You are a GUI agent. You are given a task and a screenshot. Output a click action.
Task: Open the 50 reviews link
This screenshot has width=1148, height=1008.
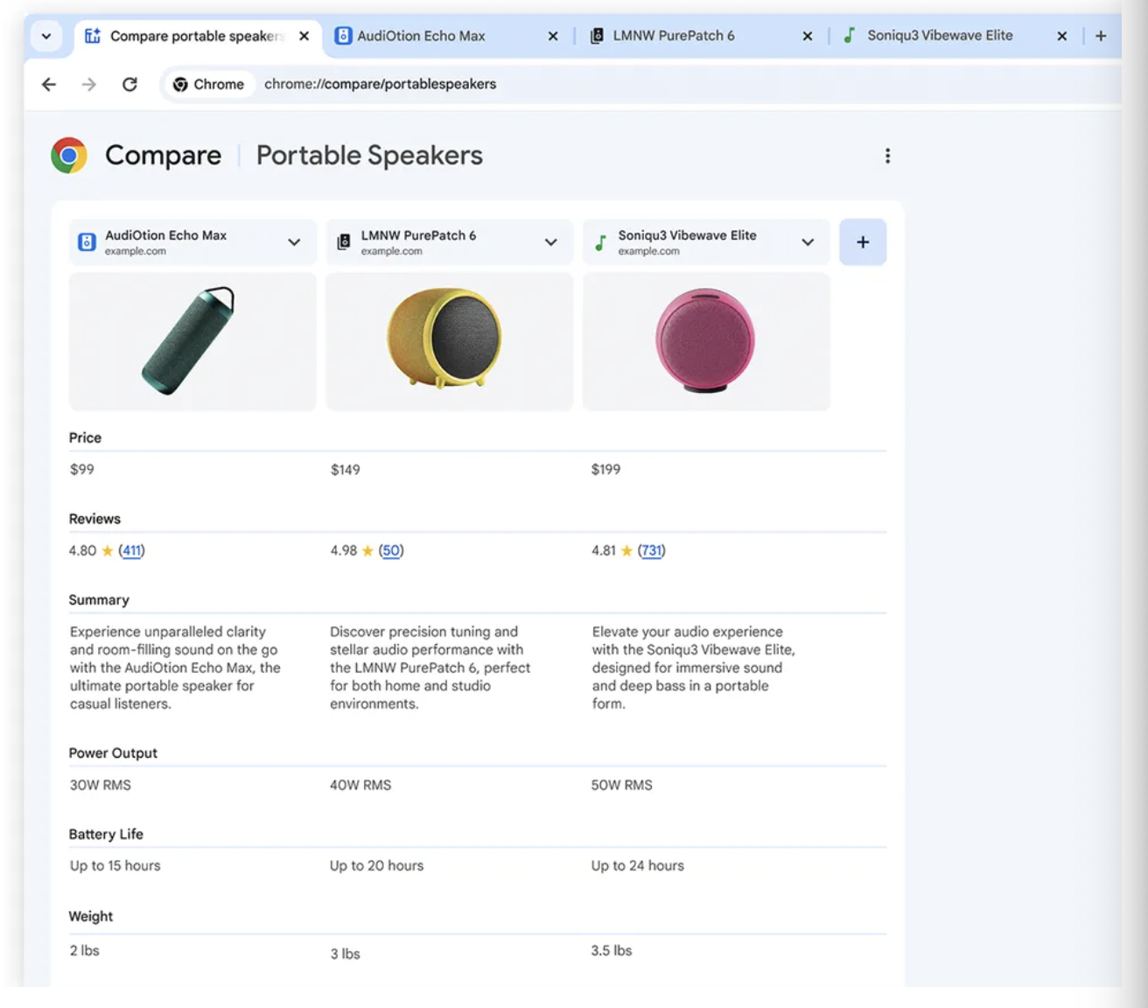391,550
